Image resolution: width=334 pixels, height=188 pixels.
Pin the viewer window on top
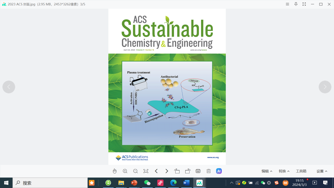[x=296, y=4]
